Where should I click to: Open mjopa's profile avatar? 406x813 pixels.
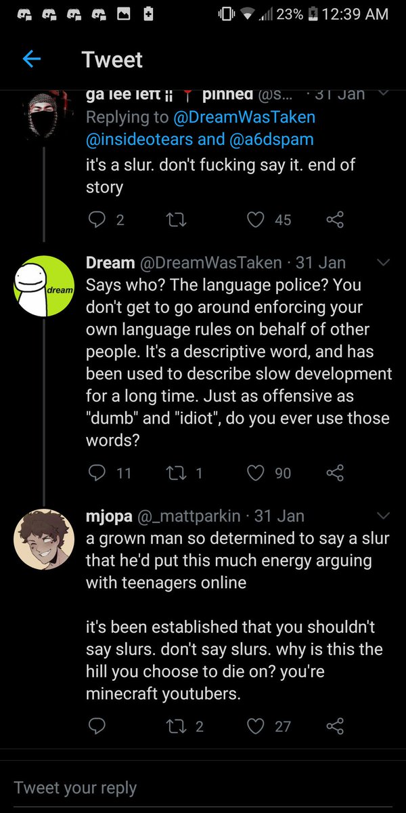click(x=44, y=539)
